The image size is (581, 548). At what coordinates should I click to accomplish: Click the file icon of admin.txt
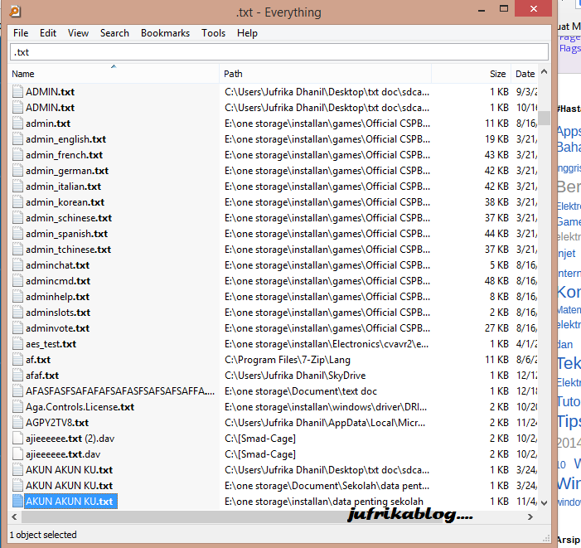point(17,123)
